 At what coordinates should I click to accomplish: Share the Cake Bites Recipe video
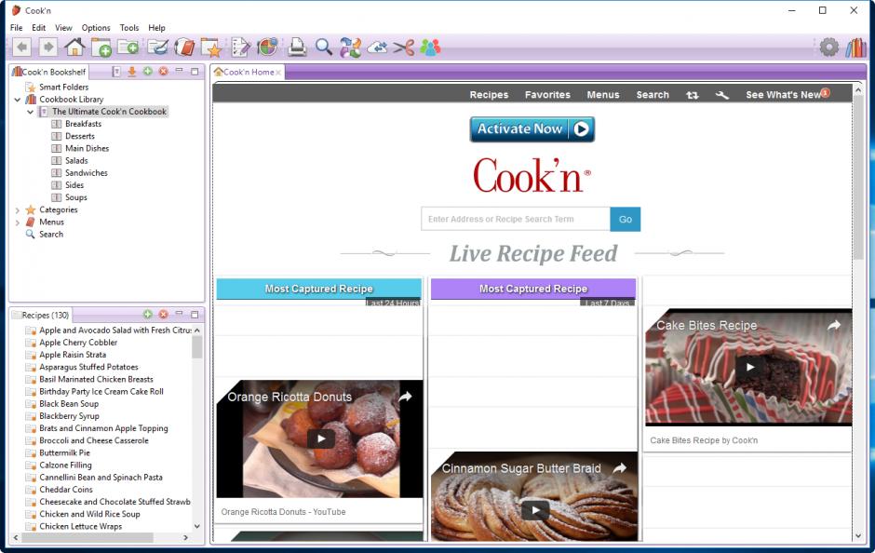(834, 325)
